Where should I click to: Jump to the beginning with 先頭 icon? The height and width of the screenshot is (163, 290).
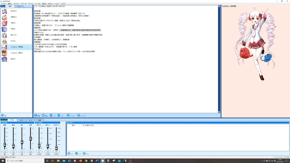click(51, 116)
